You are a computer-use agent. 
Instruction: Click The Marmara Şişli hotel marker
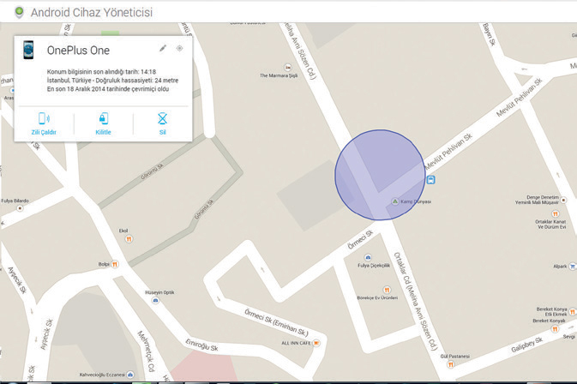point(288,68)
